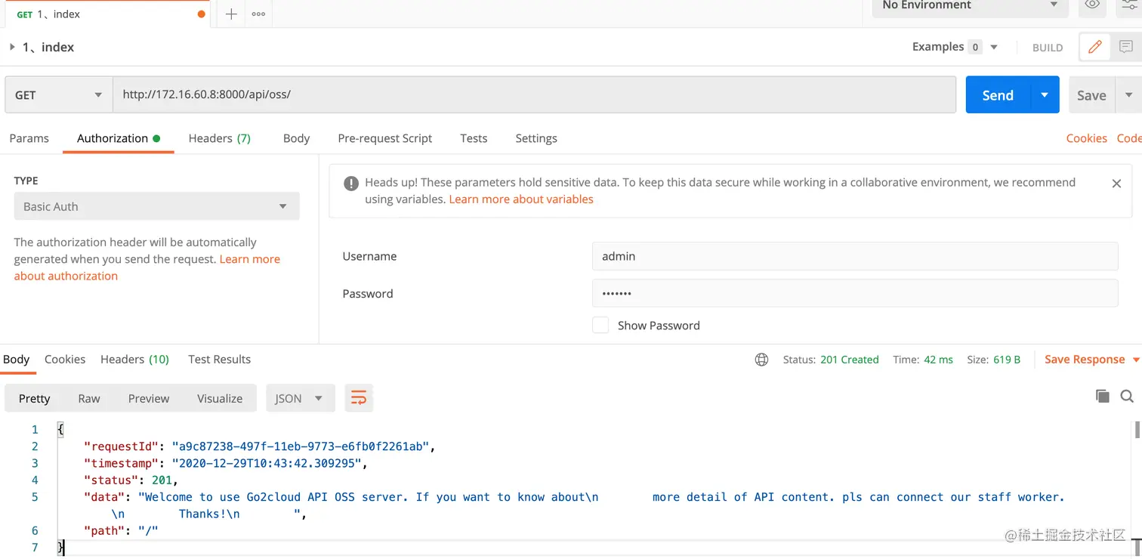1142x559 pixels.
Task: Search the response with magnifier icon
Action: (1127, 396)
